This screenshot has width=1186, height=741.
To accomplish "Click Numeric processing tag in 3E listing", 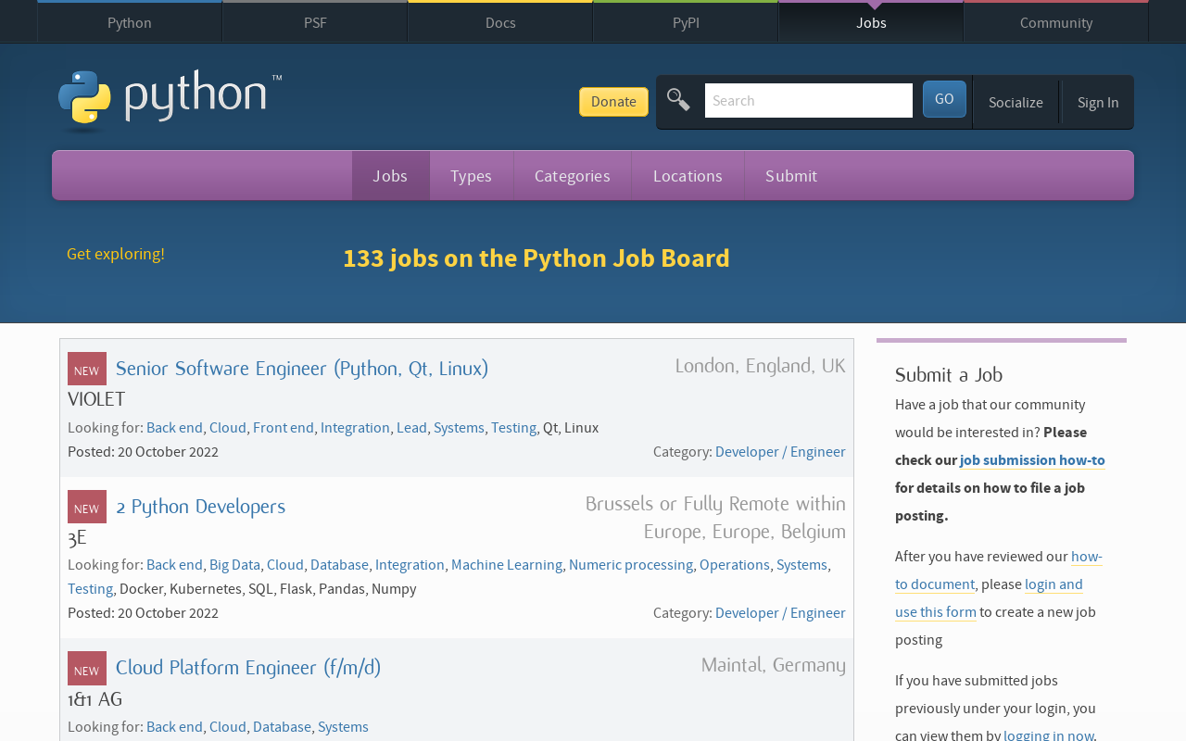I will (631, 565).
